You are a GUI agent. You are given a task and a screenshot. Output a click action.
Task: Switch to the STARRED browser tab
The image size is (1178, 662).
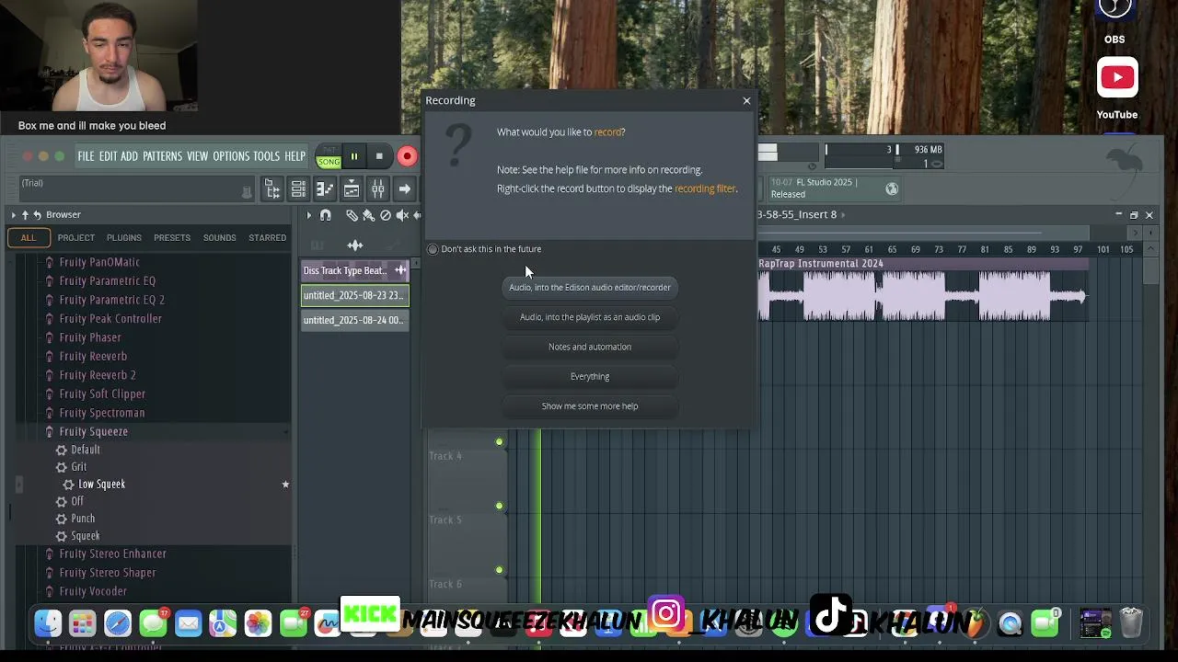[x=267, y=237]
